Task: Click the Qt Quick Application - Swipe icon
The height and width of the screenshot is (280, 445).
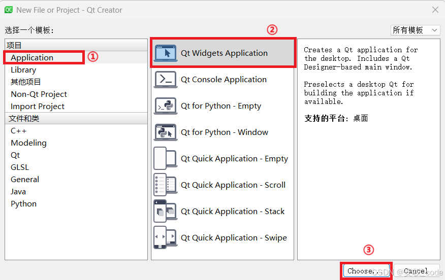Action: point(166,237)
